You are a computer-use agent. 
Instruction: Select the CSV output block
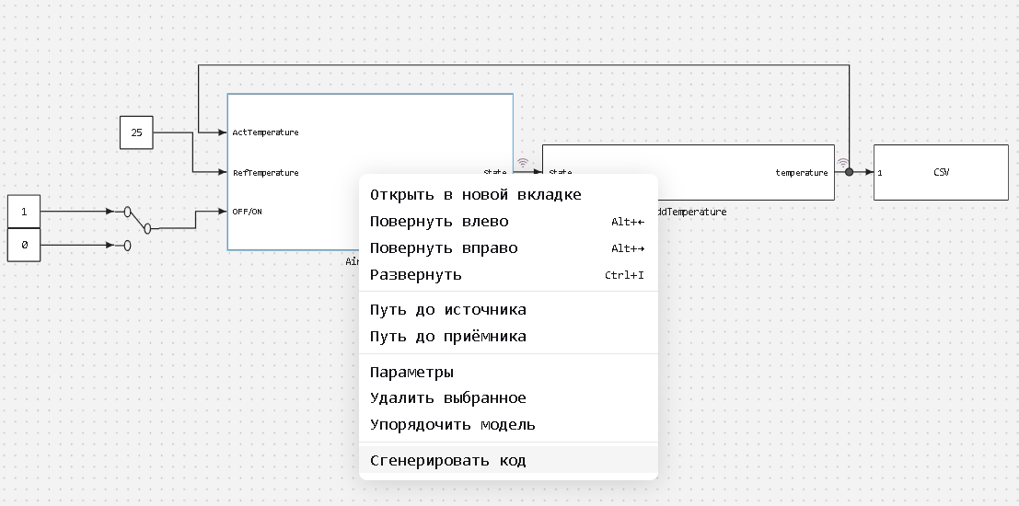(940, 172)
